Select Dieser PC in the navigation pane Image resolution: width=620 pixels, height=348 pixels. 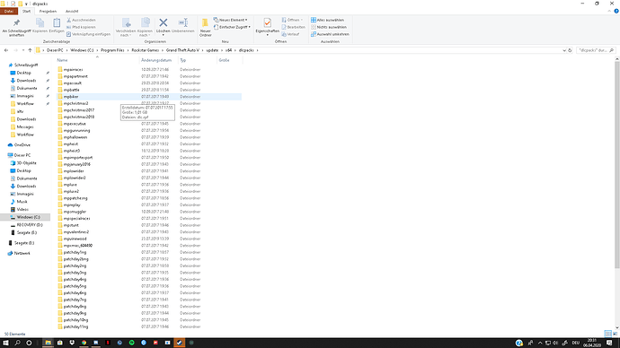(22, 155)
